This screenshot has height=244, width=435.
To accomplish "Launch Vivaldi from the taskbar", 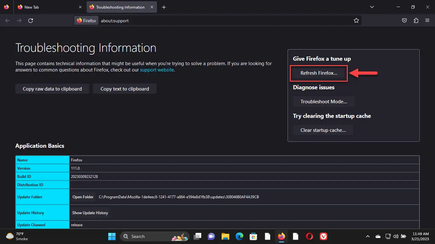I will click(324, 236).
